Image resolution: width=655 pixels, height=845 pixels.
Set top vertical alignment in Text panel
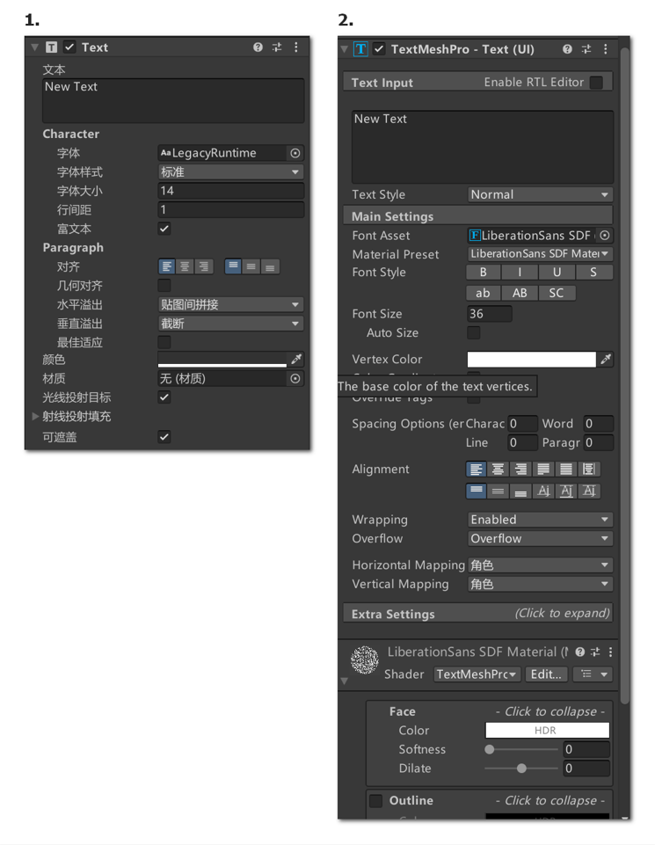[x=233, y=266]
